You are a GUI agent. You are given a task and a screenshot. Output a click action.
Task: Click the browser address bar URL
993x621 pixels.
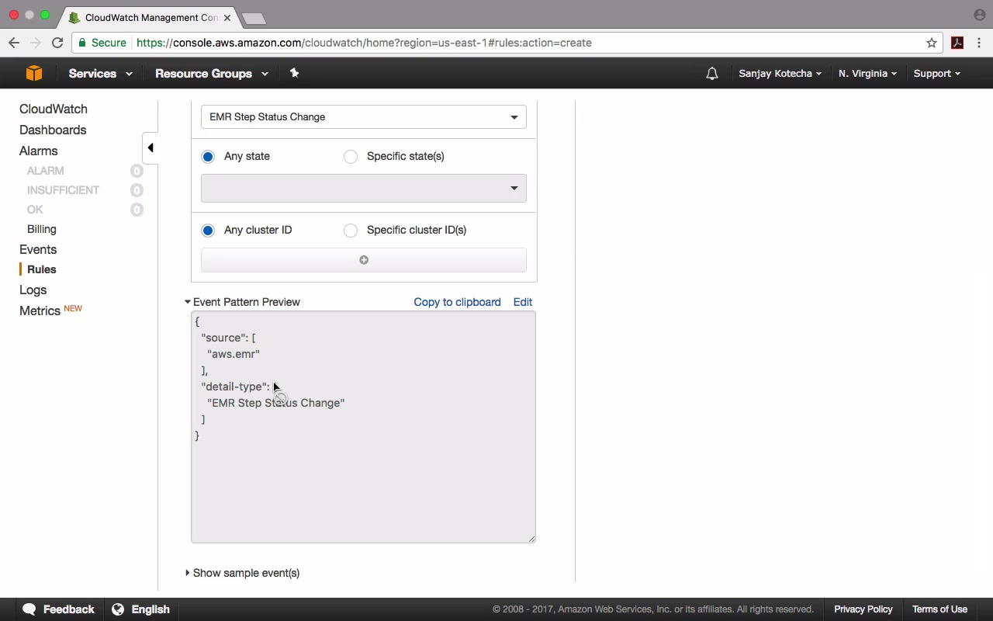coord(364,43)
